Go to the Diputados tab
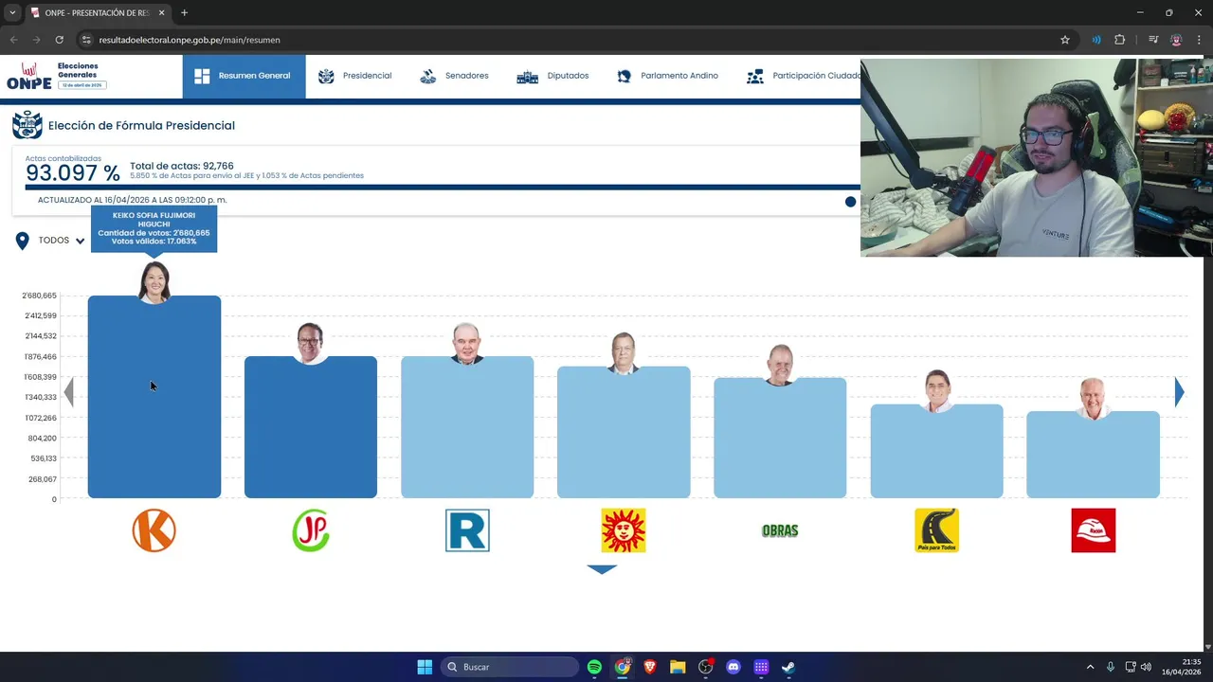Viewport: 1213px width, 682px height. 552,76
